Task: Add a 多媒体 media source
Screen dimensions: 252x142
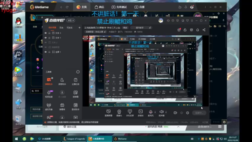Action: 140,113
